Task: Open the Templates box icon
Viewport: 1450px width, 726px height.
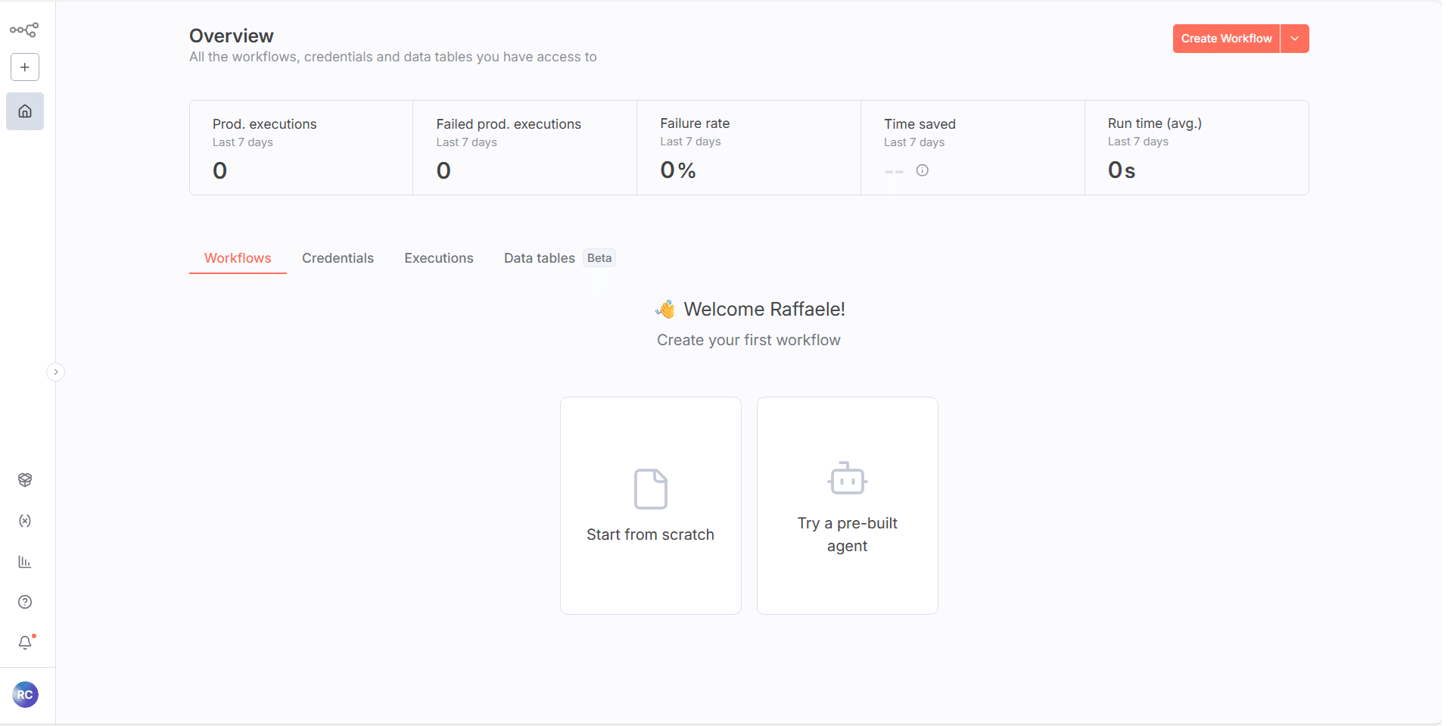Action: pos(25,480)
